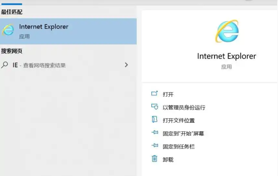Choose 打开文件位置
Image resolution: width=278 pixels, height=176 pixels.
click(x=179, y=120)
